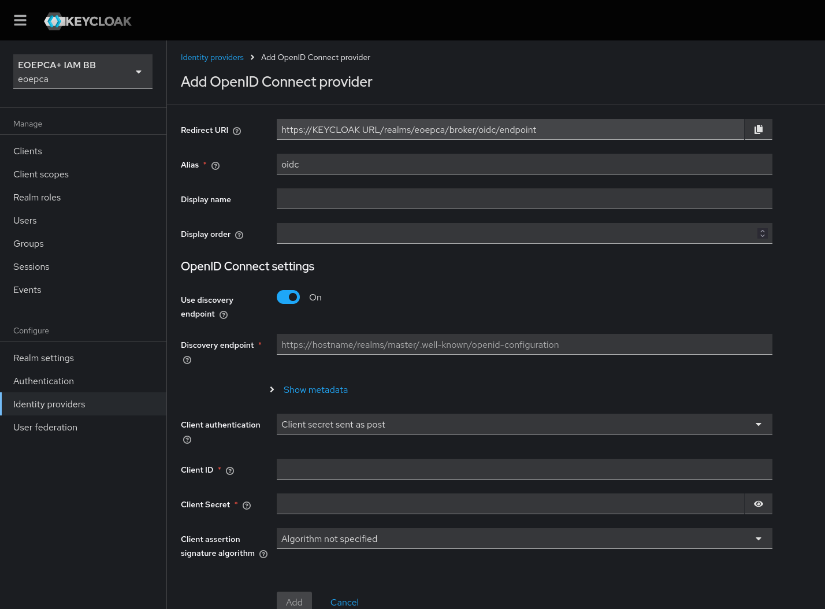Cancel adding the provider
The image size is (825, 609).
pos(344,602)
